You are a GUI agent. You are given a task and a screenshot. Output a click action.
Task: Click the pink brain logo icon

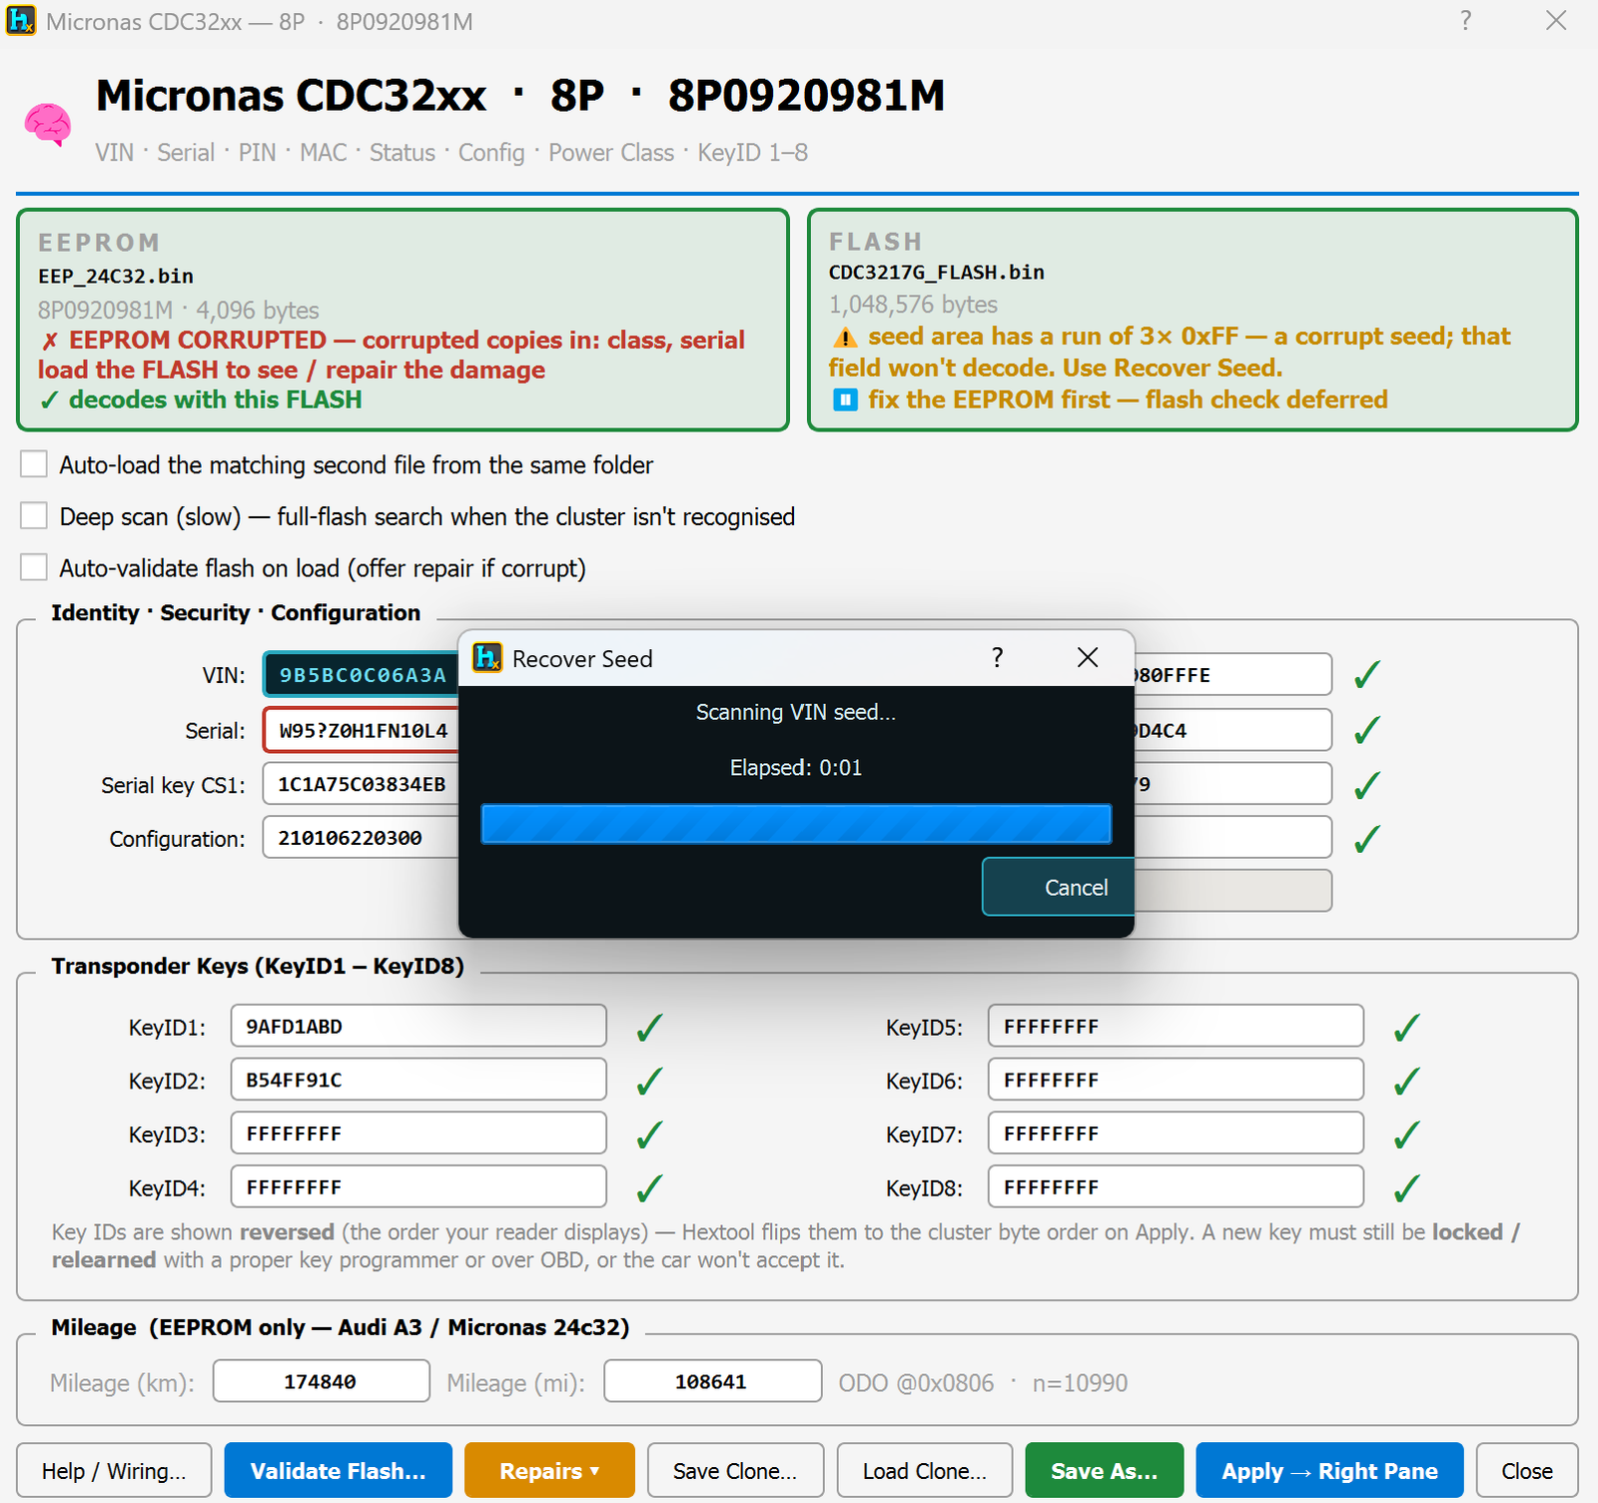point(48,126)
